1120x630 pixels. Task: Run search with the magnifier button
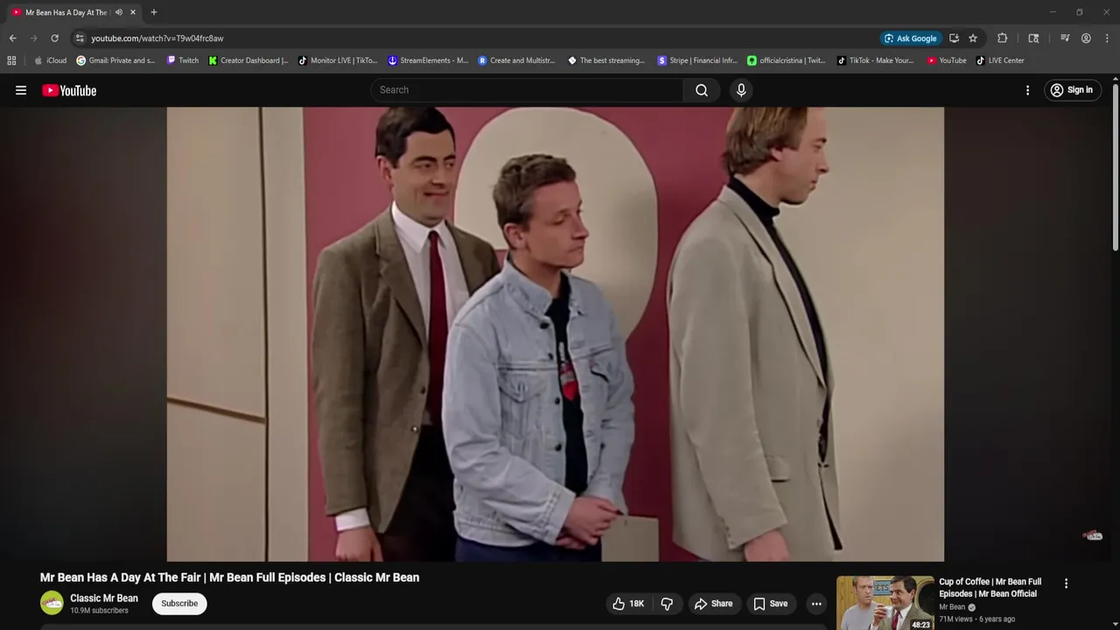click(x=702, y=90)
